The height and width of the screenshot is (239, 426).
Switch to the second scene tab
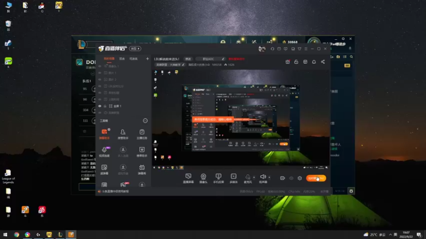tap(122, 59)
